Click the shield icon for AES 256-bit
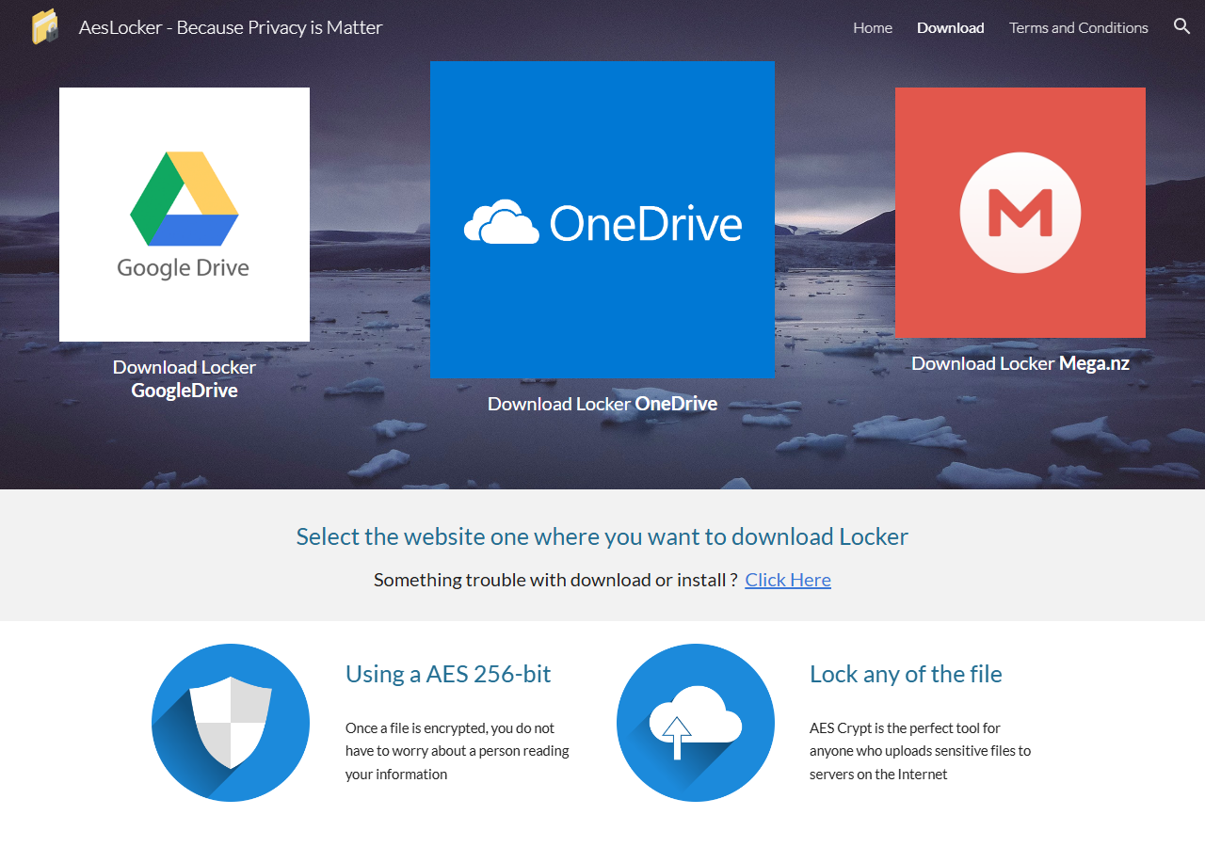The width and height of the screenshot is (1205, 847). tap(231, 723)
